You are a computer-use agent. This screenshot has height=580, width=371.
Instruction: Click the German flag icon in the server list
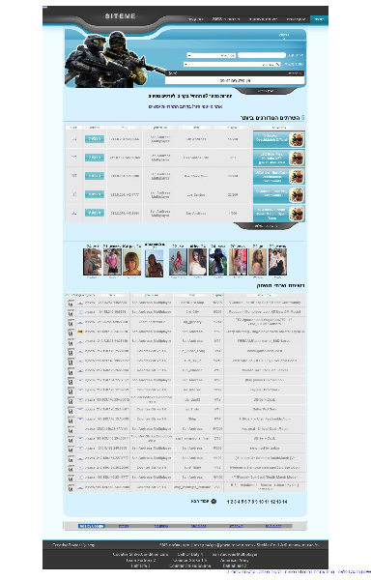tap(80, 332)
